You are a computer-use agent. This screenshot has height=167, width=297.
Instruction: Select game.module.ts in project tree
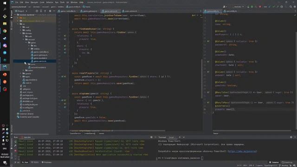tap(39, 58)
